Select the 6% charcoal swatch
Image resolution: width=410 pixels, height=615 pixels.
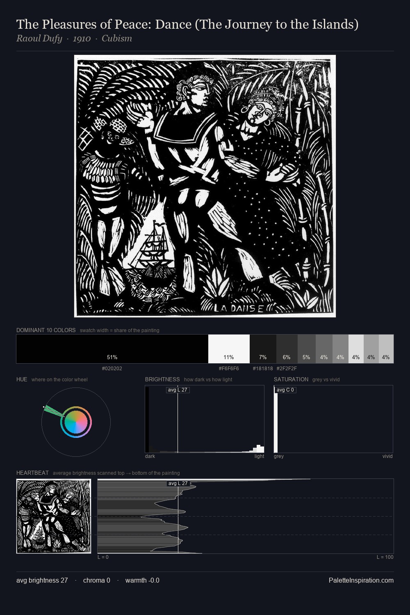(287, 349)
